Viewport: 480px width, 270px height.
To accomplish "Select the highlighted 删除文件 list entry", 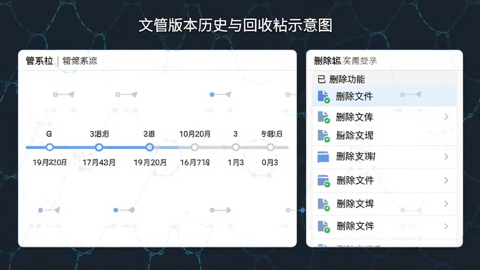I will tap(384, 97).
